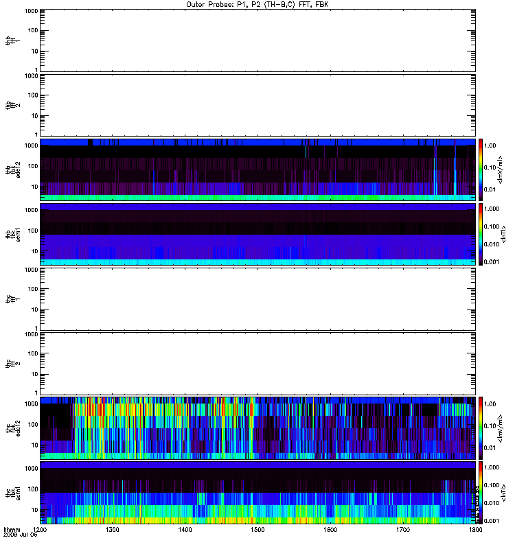
Task: Click the 0.100 tick on thb scm1 color bar
Action: 492,226
